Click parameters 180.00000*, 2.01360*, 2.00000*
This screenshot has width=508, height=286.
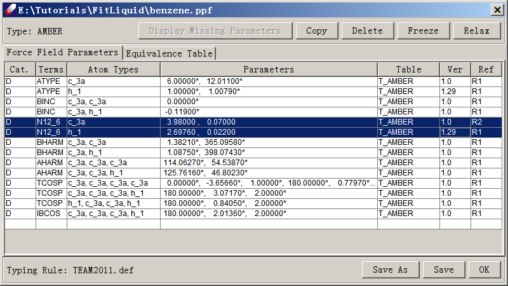(x=269, y=214)
